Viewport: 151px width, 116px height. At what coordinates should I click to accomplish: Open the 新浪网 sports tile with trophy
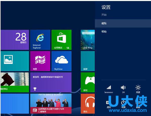coord(51,82)
